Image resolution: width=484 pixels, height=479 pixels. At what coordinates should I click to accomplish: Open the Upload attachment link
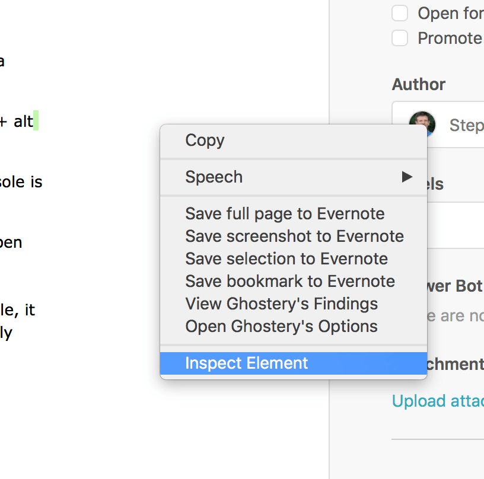coord(438,401)
